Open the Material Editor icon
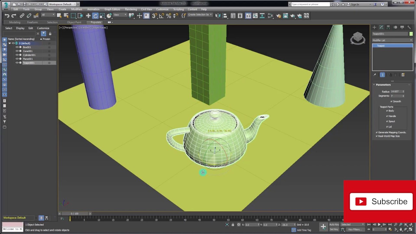 pyautogui.click(x=270, y=16)
